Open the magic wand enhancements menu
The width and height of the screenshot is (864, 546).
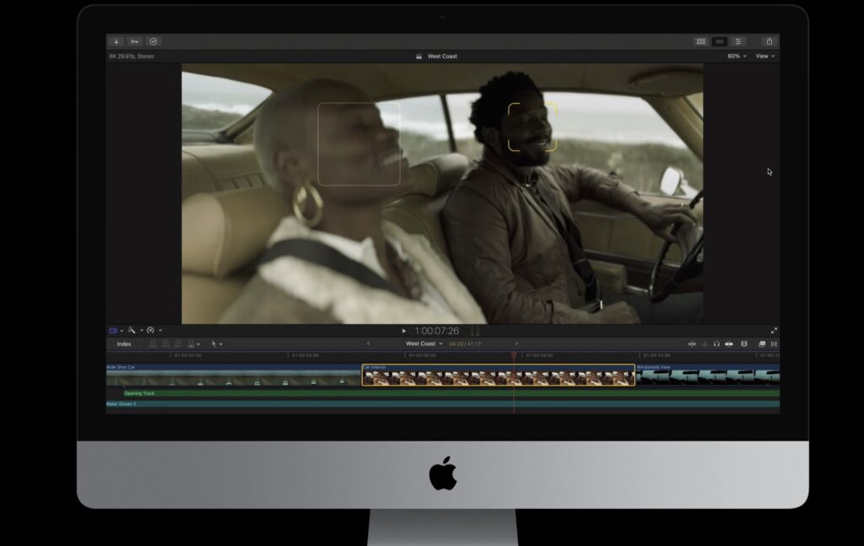(x=135, y=331)
